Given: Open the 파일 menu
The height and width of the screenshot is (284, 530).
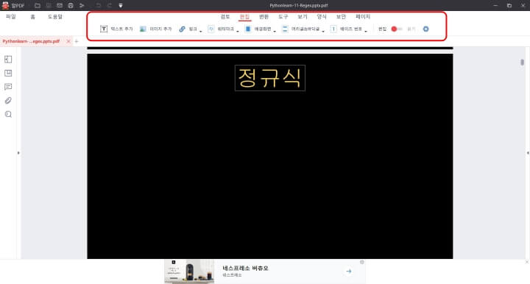Looking at the screenshot, I should (11, 16).
